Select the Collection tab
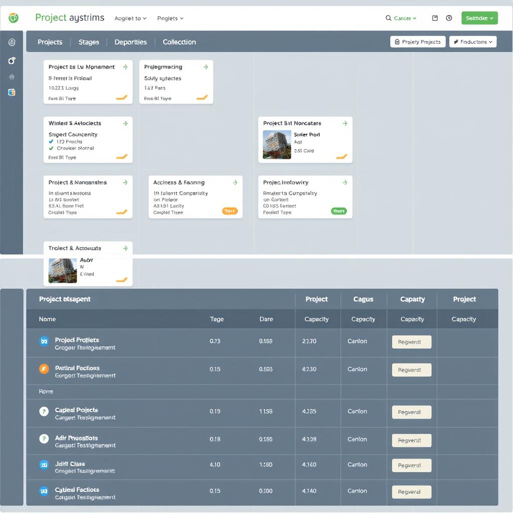 (x=179, y=42)
